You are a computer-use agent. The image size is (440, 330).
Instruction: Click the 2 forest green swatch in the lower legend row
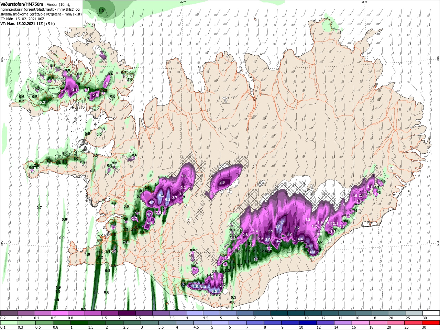(x=114, y=322)
